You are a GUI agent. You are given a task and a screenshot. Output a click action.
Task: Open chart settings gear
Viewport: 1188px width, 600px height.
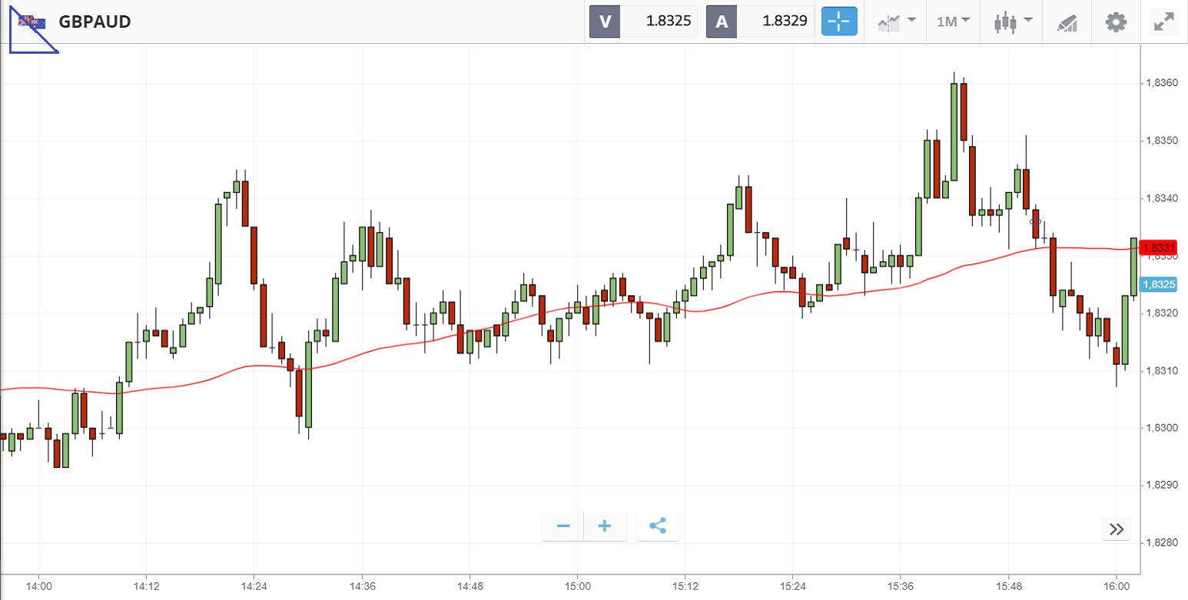[1116, 22]
